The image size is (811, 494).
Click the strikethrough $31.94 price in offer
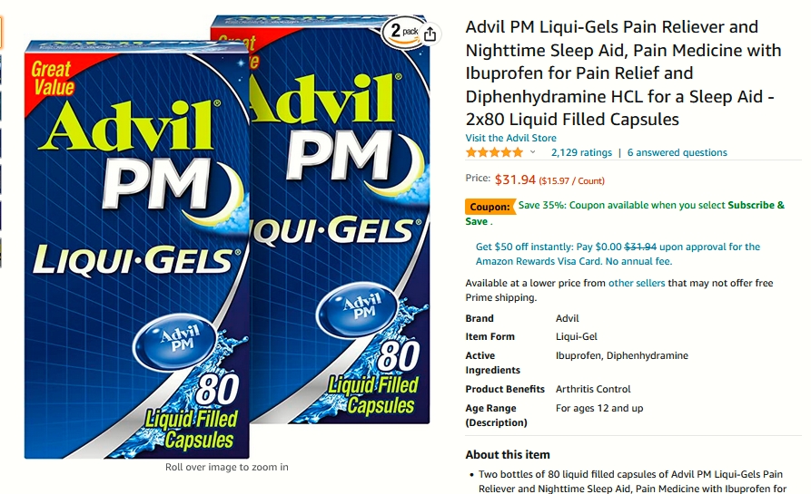tap(640, 247)
